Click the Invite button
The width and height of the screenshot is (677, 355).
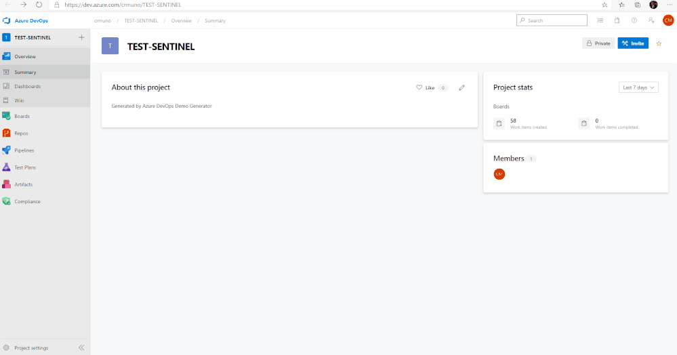(x=633, y=43)
